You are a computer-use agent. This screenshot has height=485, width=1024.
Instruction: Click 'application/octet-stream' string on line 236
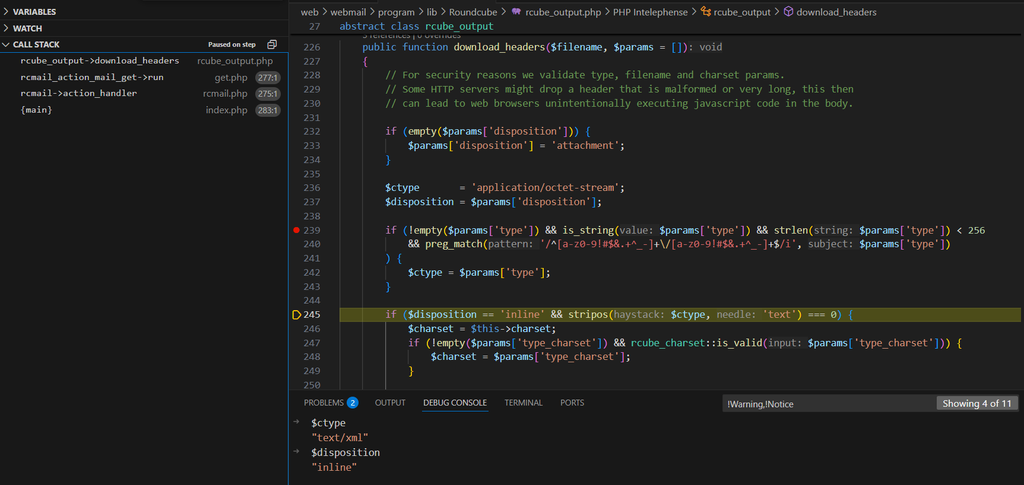click(545, 187)
